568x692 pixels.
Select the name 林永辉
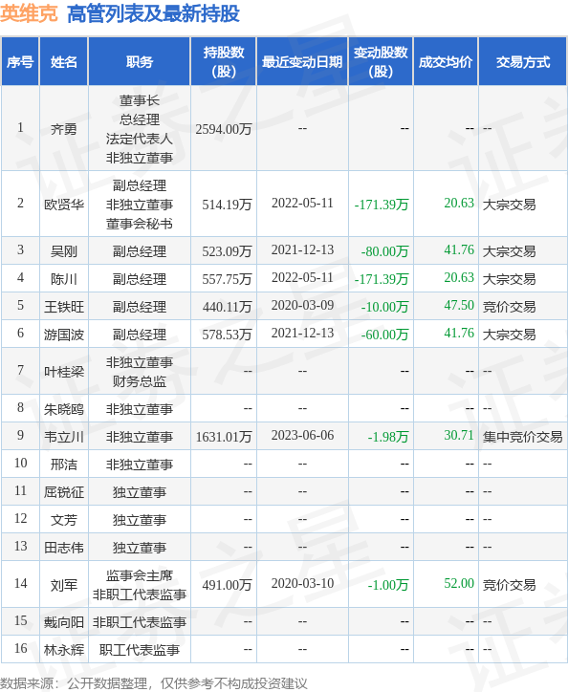tap(64, 650)
